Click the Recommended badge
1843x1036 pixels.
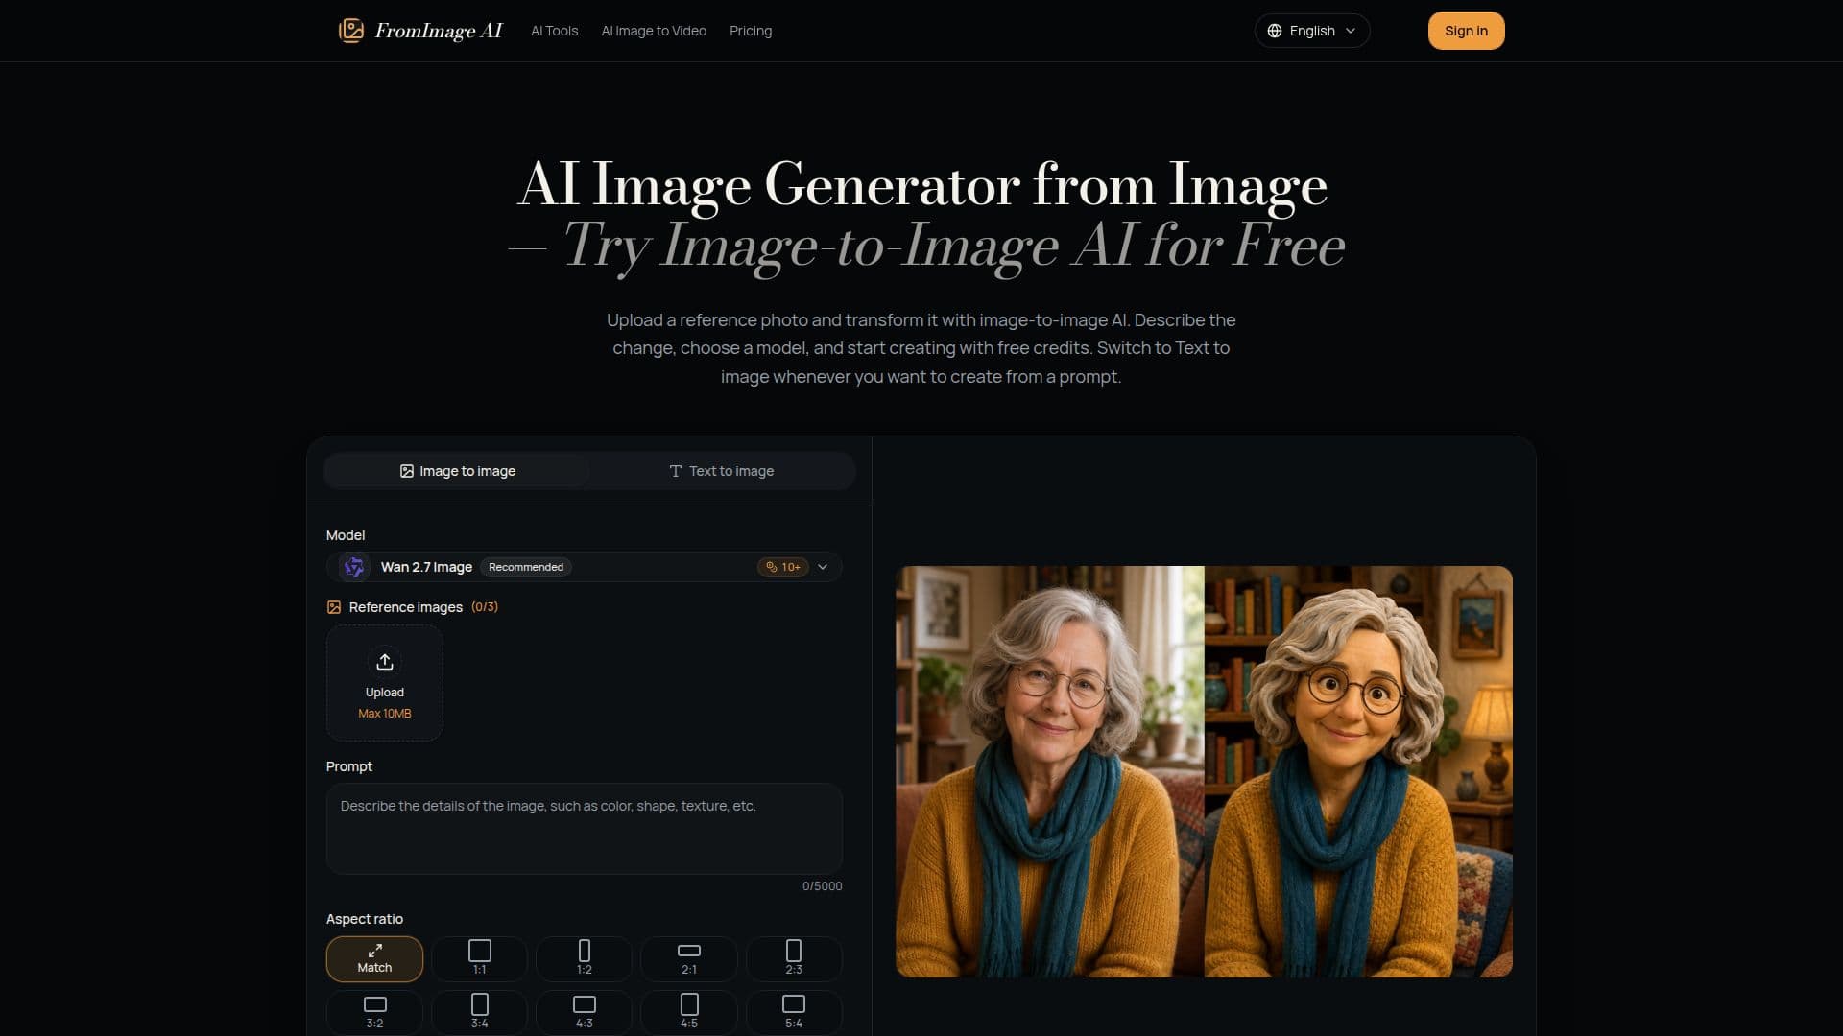tap(526, 567)
